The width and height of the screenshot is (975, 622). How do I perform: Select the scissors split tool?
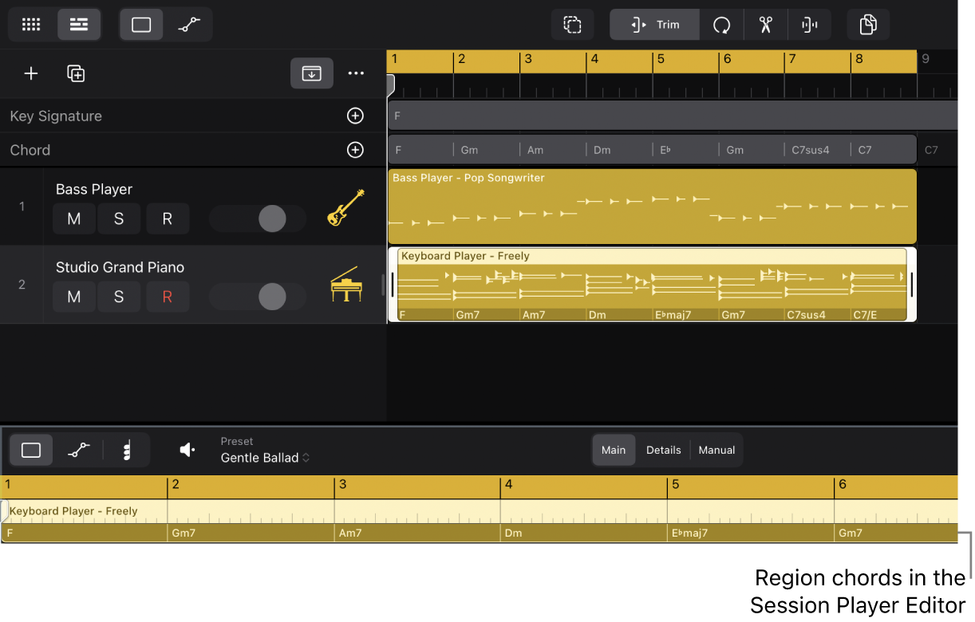point(765,24)
